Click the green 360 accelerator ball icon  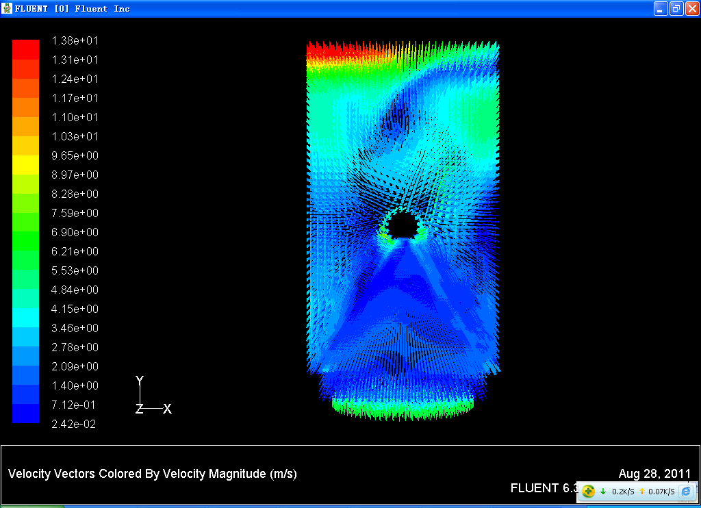pyautogui.click(x=589, y=491)
